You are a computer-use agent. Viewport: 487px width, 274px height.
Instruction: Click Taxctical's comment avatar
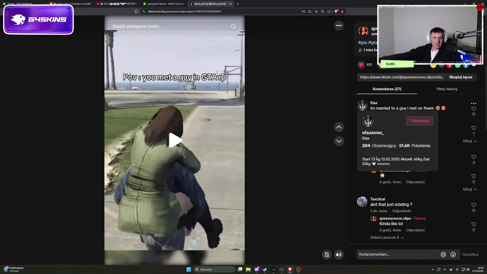(x=362, y=202)
